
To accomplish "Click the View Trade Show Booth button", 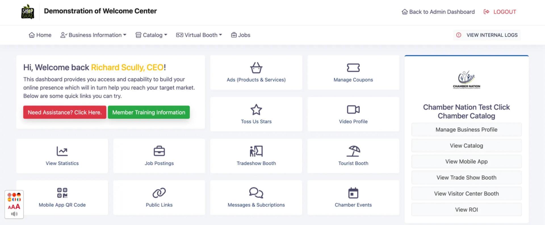I will point(466,178).
